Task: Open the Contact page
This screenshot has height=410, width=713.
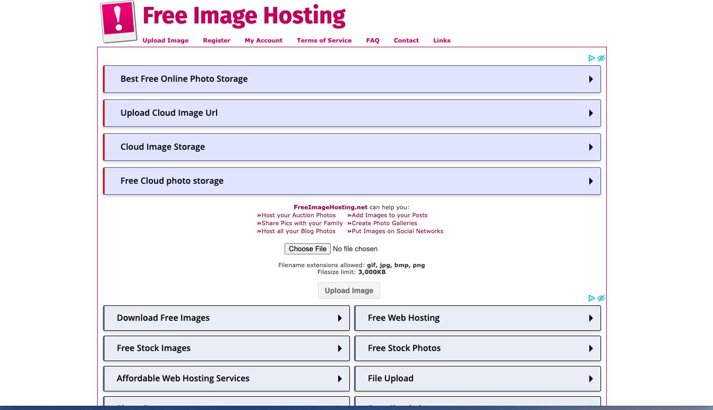Action: click(406, 40)
